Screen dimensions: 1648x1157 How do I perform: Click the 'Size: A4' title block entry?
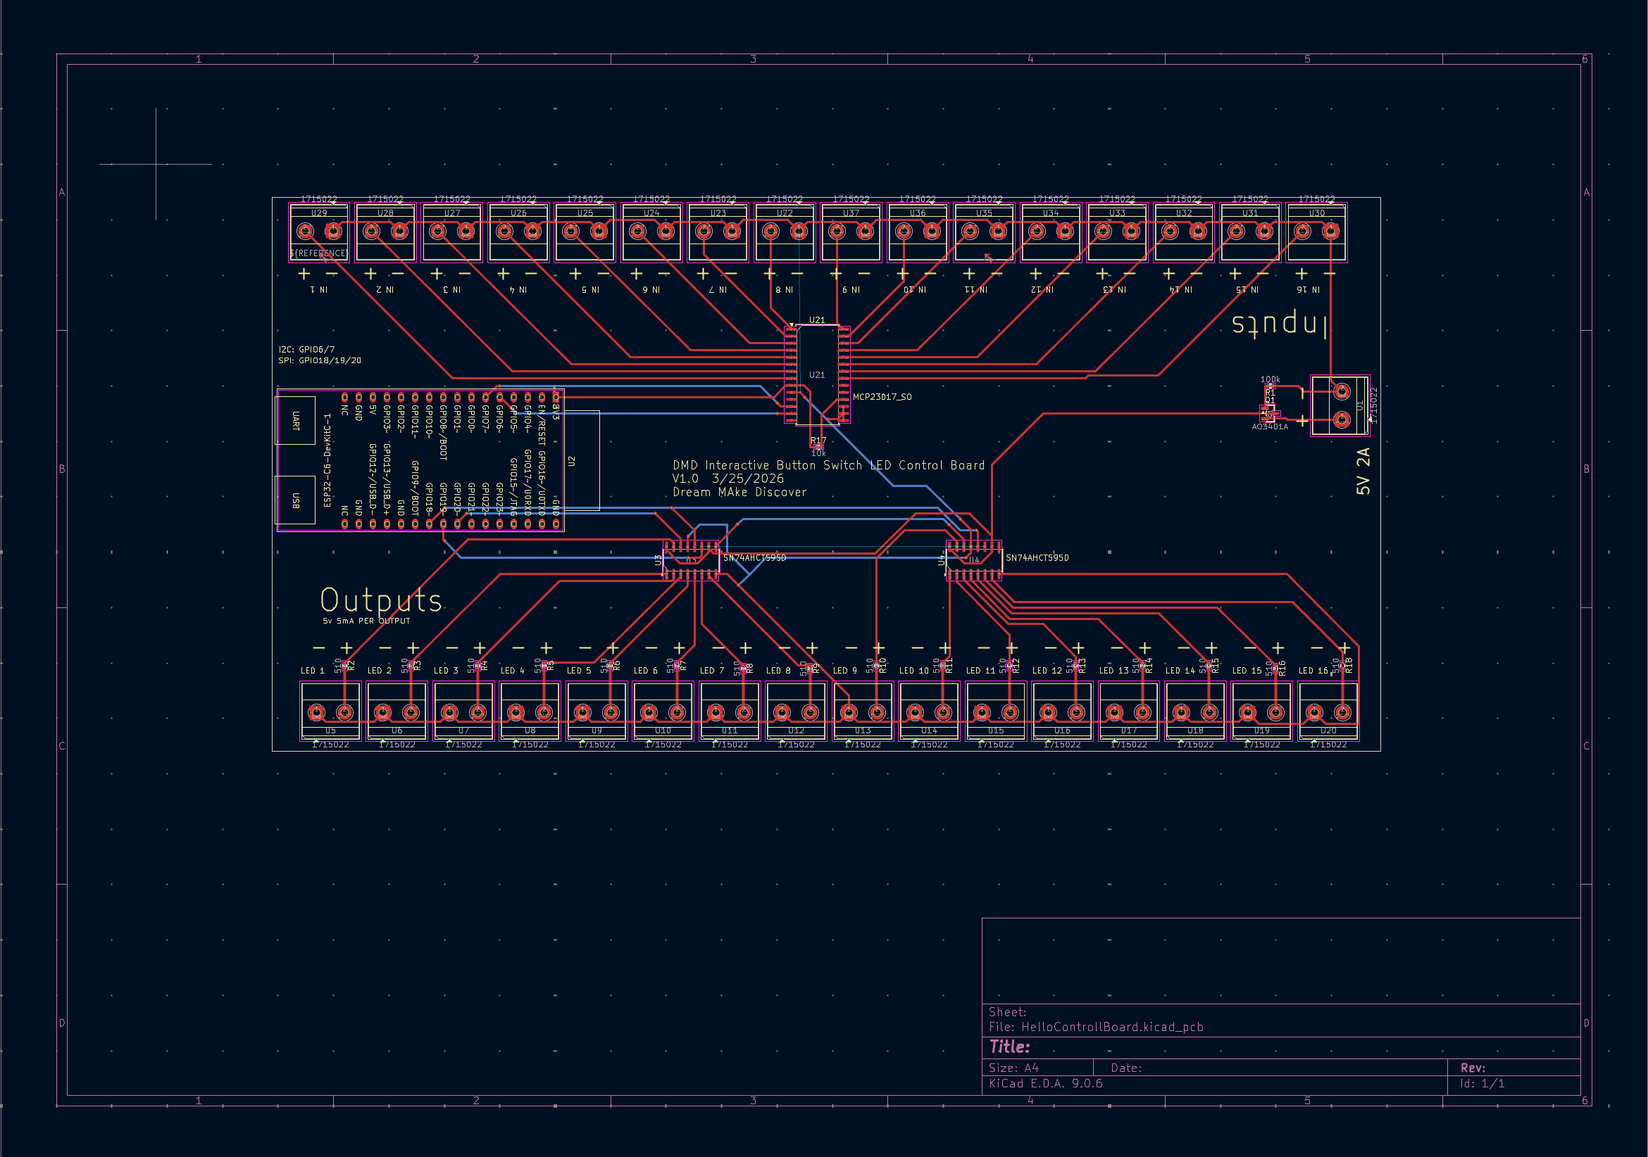tap(1013, 1068)
